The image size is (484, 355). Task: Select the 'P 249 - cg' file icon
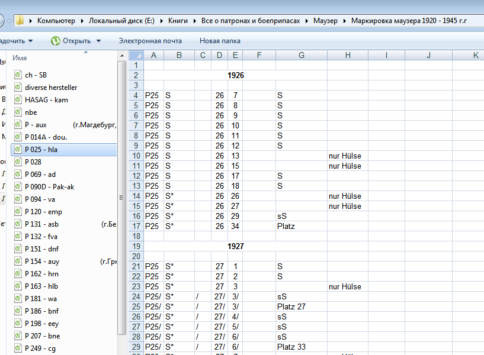click(18, 348)
